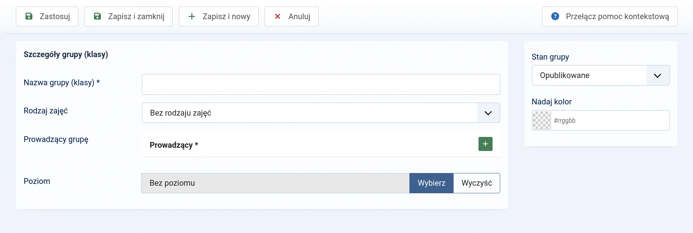Click the Wyczyść button for Poziom
Image resolution: width=693 pixels, height=233 pixels.
click(477, 183)
